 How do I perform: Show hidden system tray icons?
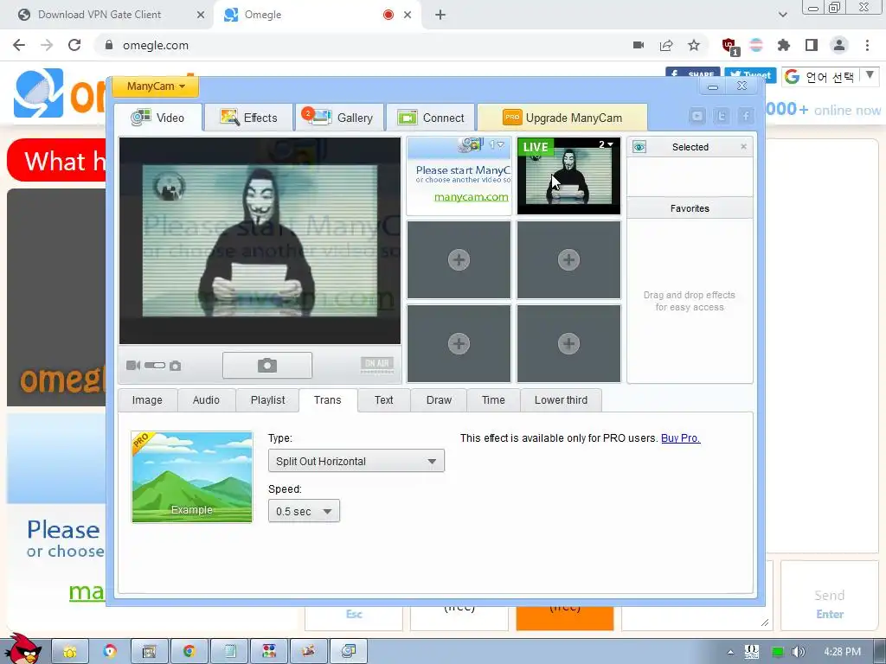pos(730,653)
